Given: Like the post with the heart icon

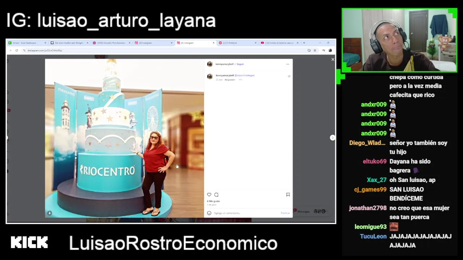Looking at the screenshot, I should tap(209, 195).
